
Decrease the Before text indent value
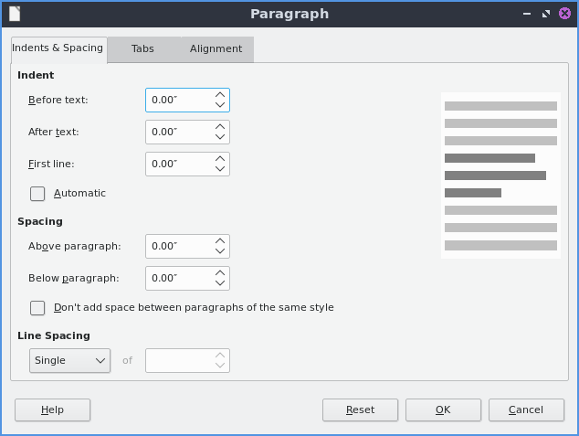tap(219, 105)
